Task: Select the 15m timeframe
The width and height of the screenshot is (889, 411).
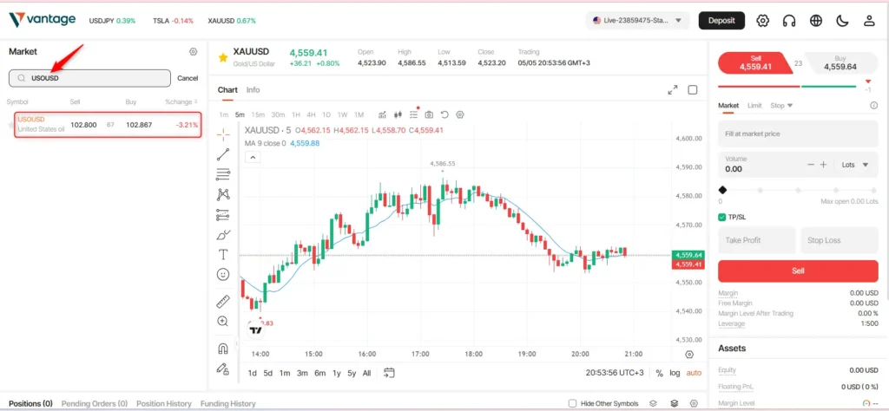Action: (x=258, y=115)
